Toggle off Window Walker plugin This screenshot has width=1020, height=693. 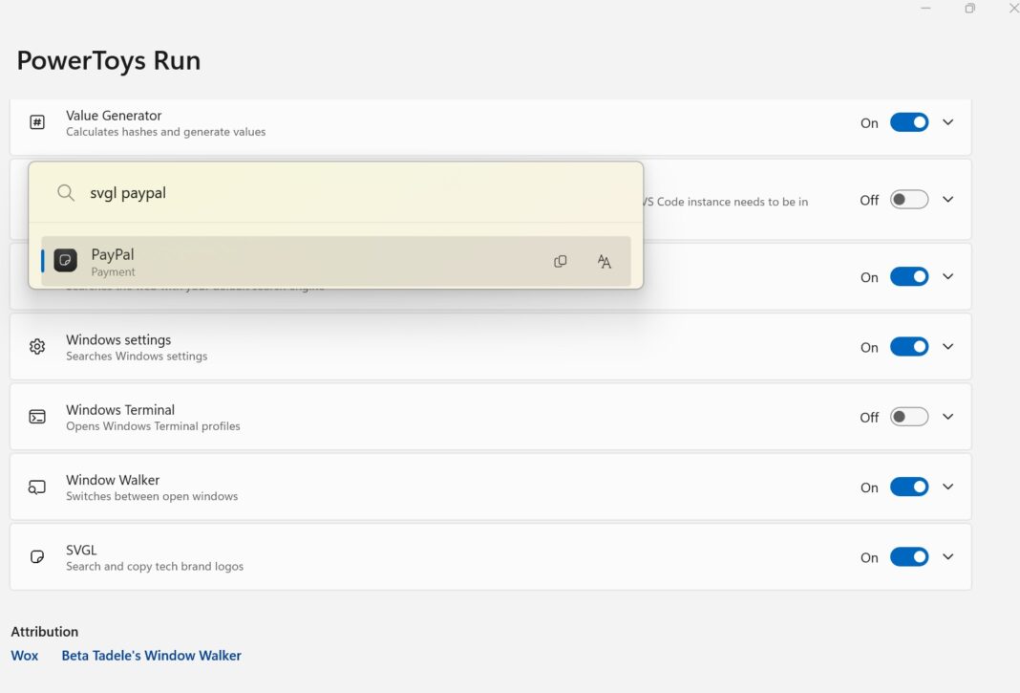908,487
